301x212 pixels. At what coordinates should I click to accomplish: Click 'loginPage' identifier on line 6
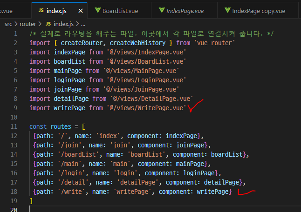pyautogui.click(x=69, y=80)
